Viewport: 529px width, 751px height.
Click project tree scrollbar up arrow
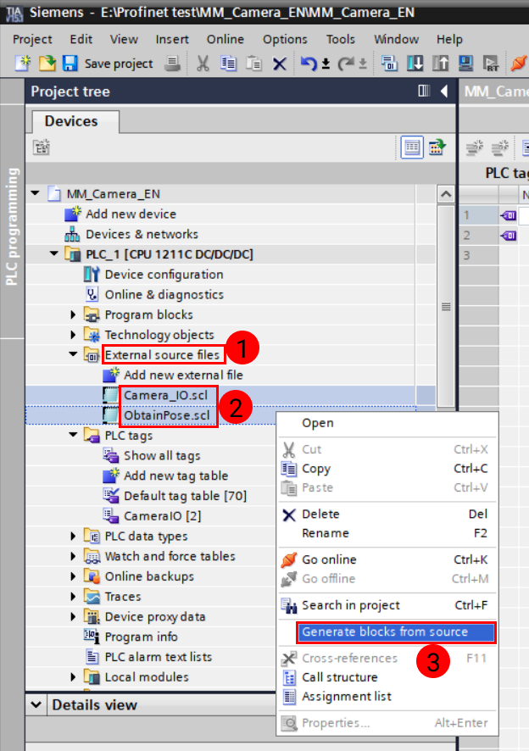click(446, 194)
